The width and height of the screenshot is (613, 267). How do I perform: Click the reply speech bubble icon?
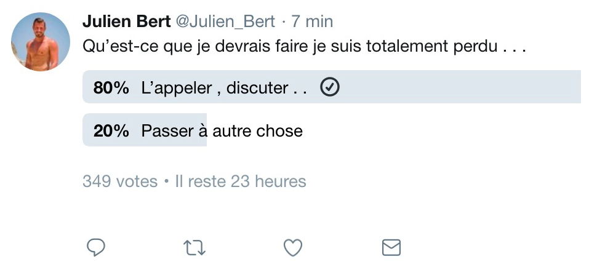click(x=96, y=248)
